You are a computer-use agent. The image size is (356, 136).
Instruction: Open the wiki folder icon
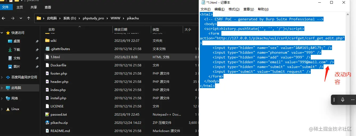click(47, 40)
